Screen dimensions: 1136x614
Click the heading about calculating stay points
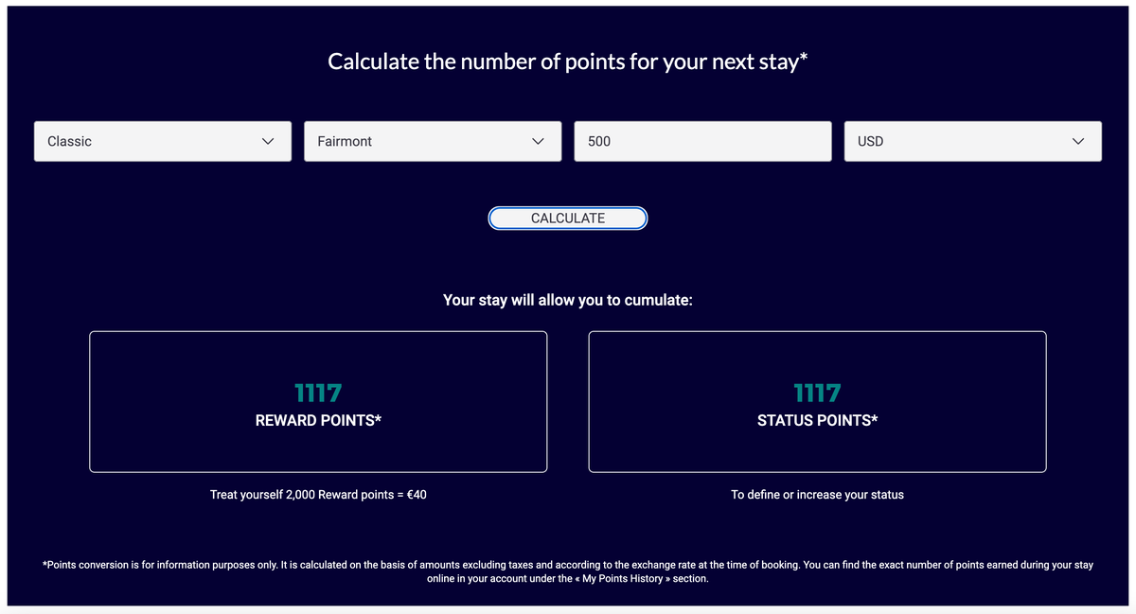click(568, 61)
